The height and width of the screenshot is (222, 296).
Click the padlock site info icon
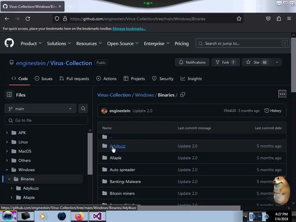(65, 19)
